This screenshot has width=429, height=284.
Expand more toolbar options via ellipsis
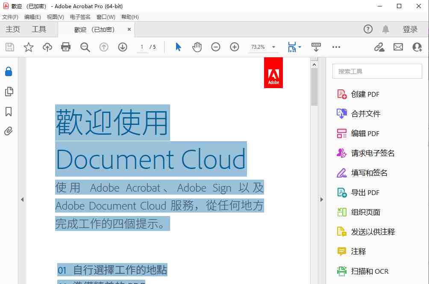pos(336,47)
